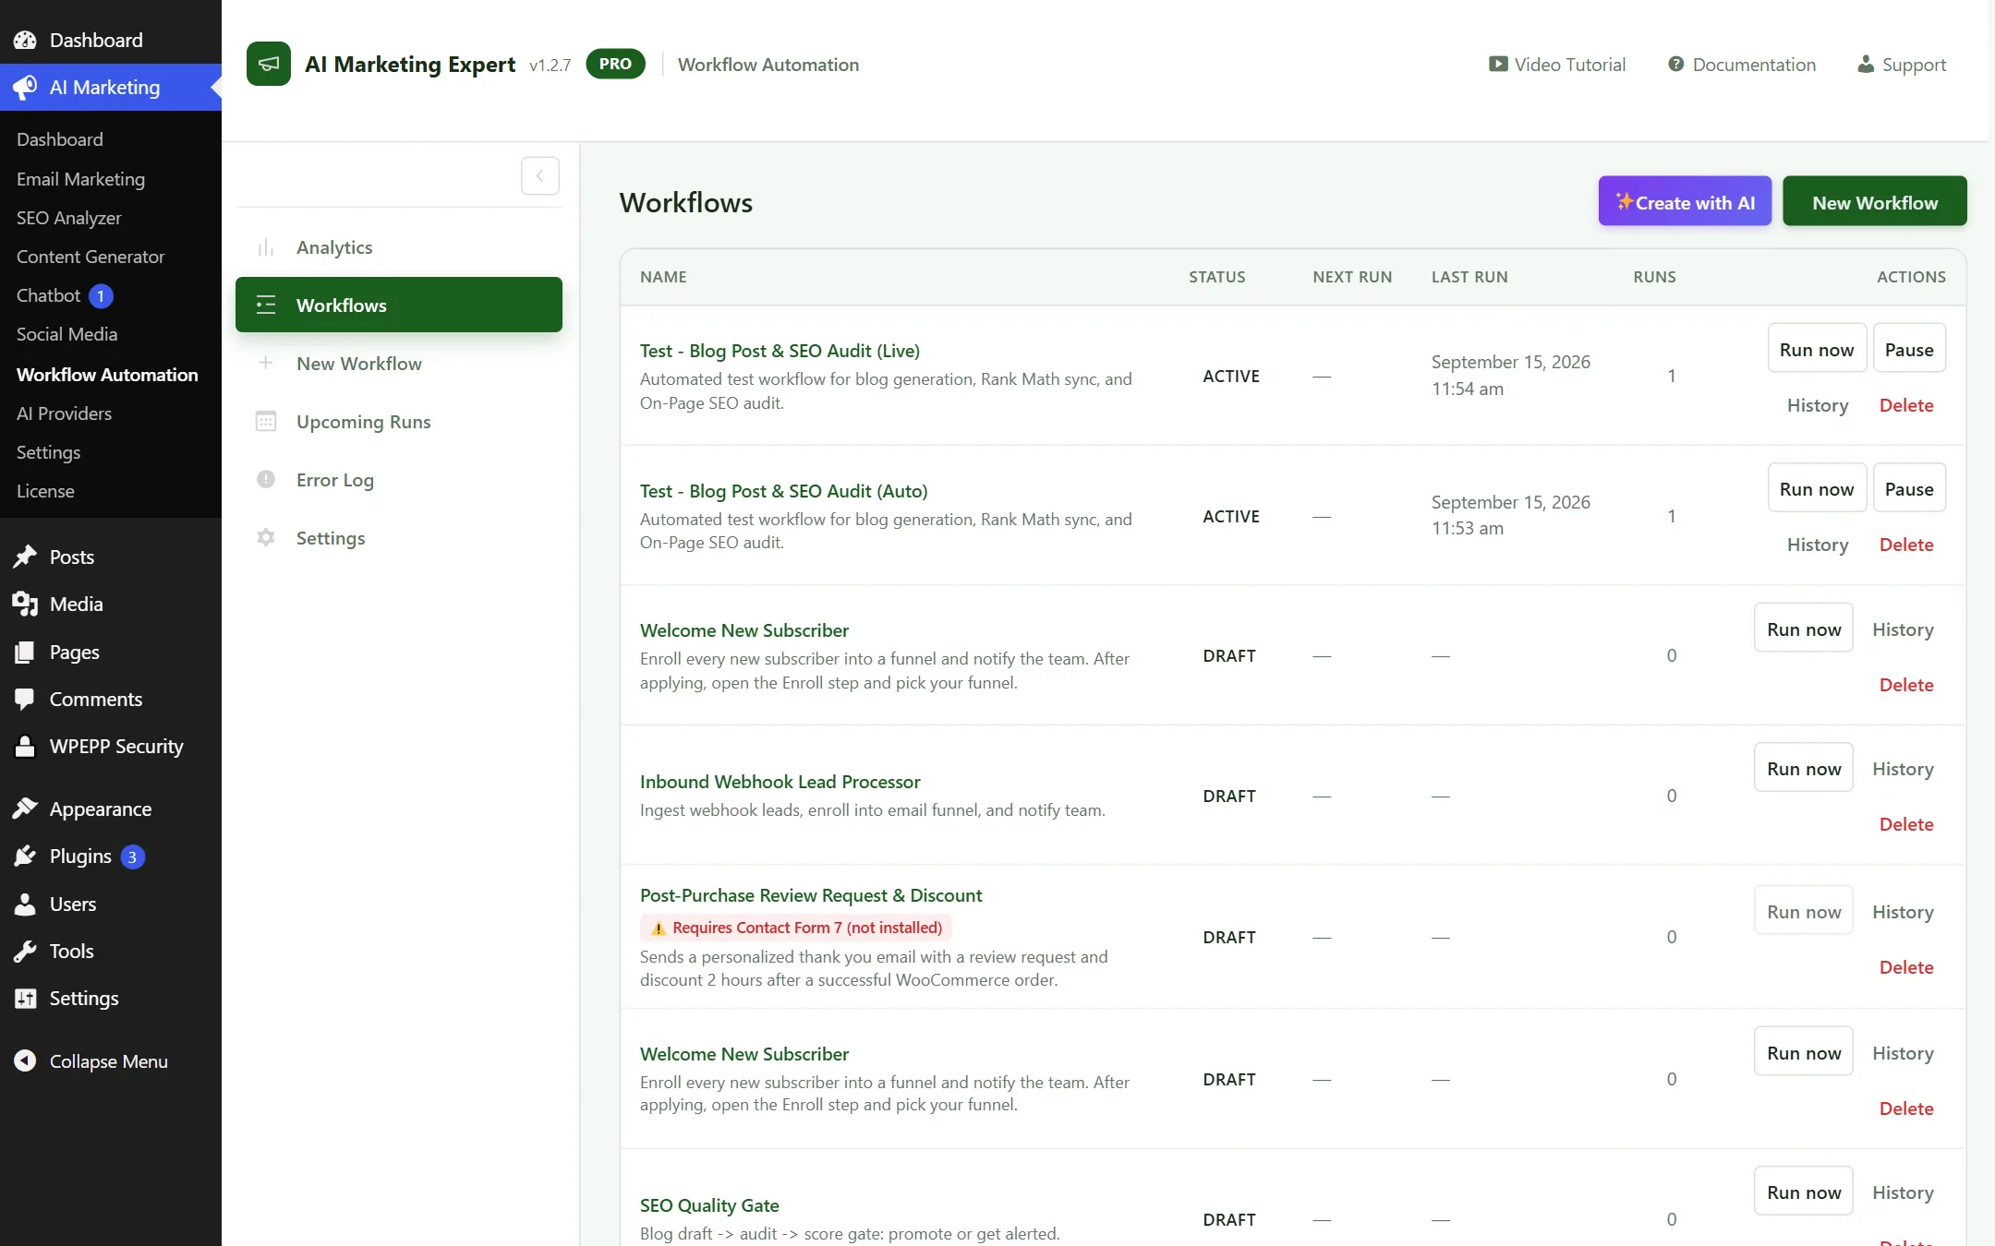This screenshot has height=1246, width=1995.
Task: Click the New Workflow plus icon
Action: pyautogui.click(x=266, y=363)
